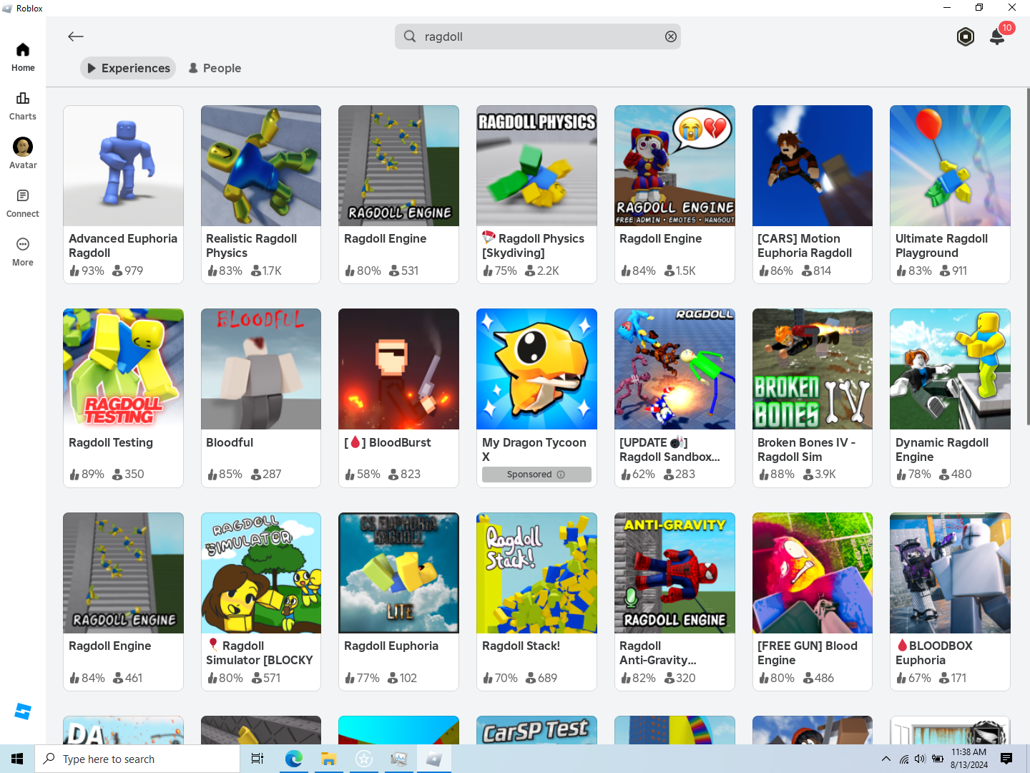
Task: Open Realistic Ragdoll Physics experience
Action: coord(261,195)
